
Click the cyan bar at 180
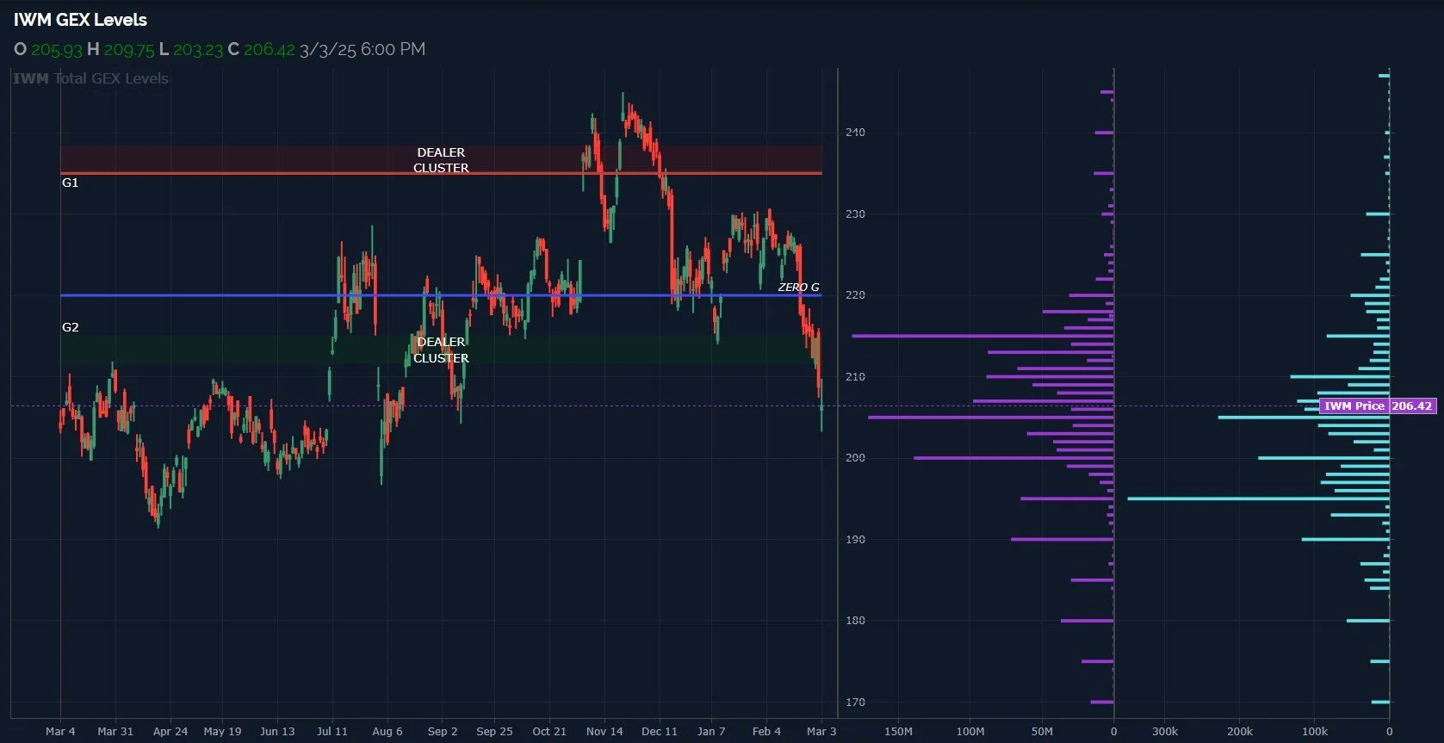(1367, 621)
